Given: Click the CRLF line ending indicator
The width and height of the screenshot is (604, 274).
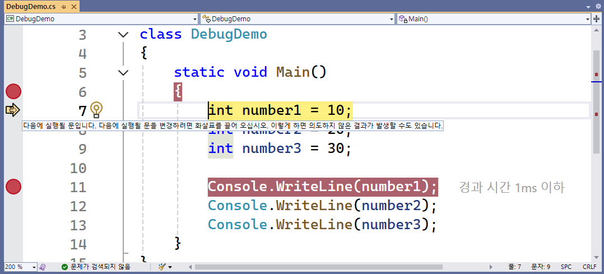Looking at the screenshot, I should click(589, 267).
